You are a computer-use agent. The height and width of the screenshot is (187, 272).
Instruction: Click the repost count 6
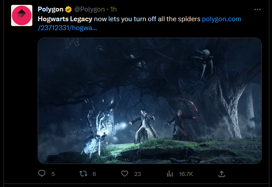point(94,174)
